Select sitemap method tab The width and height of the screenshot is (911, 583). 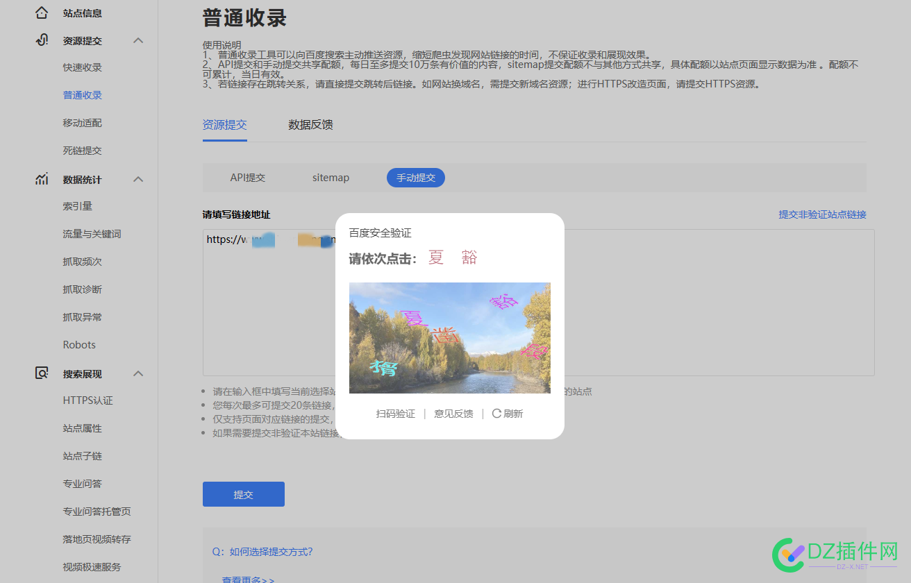point(331,178)
